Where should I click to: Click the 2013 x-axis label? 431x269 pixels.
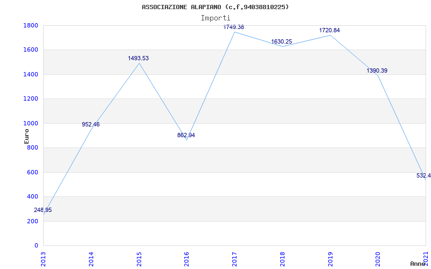point(43,259)
